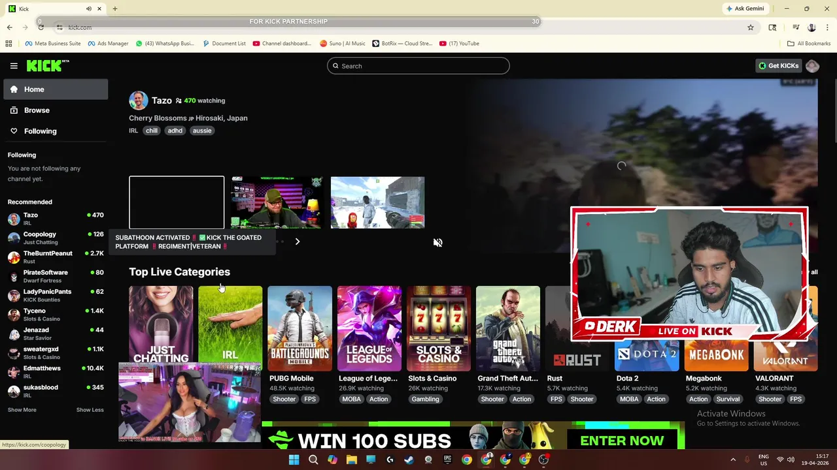Click Gambling tag under Slots & Casino
Viewport: 837px width, 470px height.
426,399
